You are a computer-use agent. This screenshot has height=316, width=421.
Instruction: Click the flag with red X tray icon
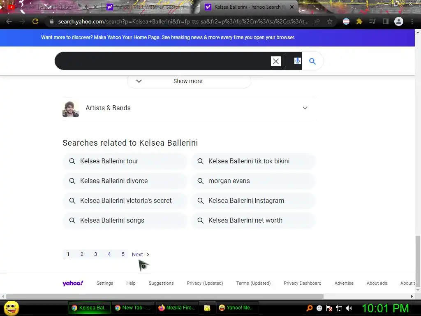(329, 308)
